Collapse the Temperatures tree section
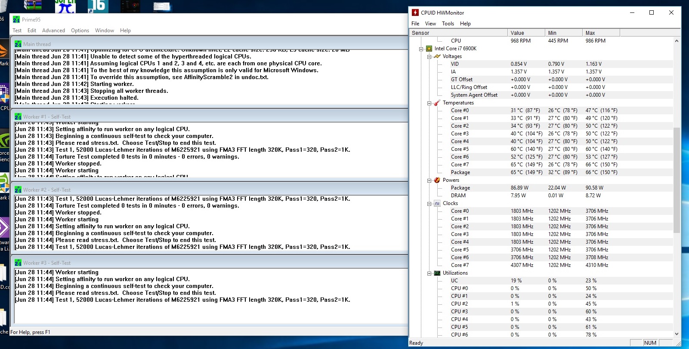689x349 pixels. coord(429,103)
